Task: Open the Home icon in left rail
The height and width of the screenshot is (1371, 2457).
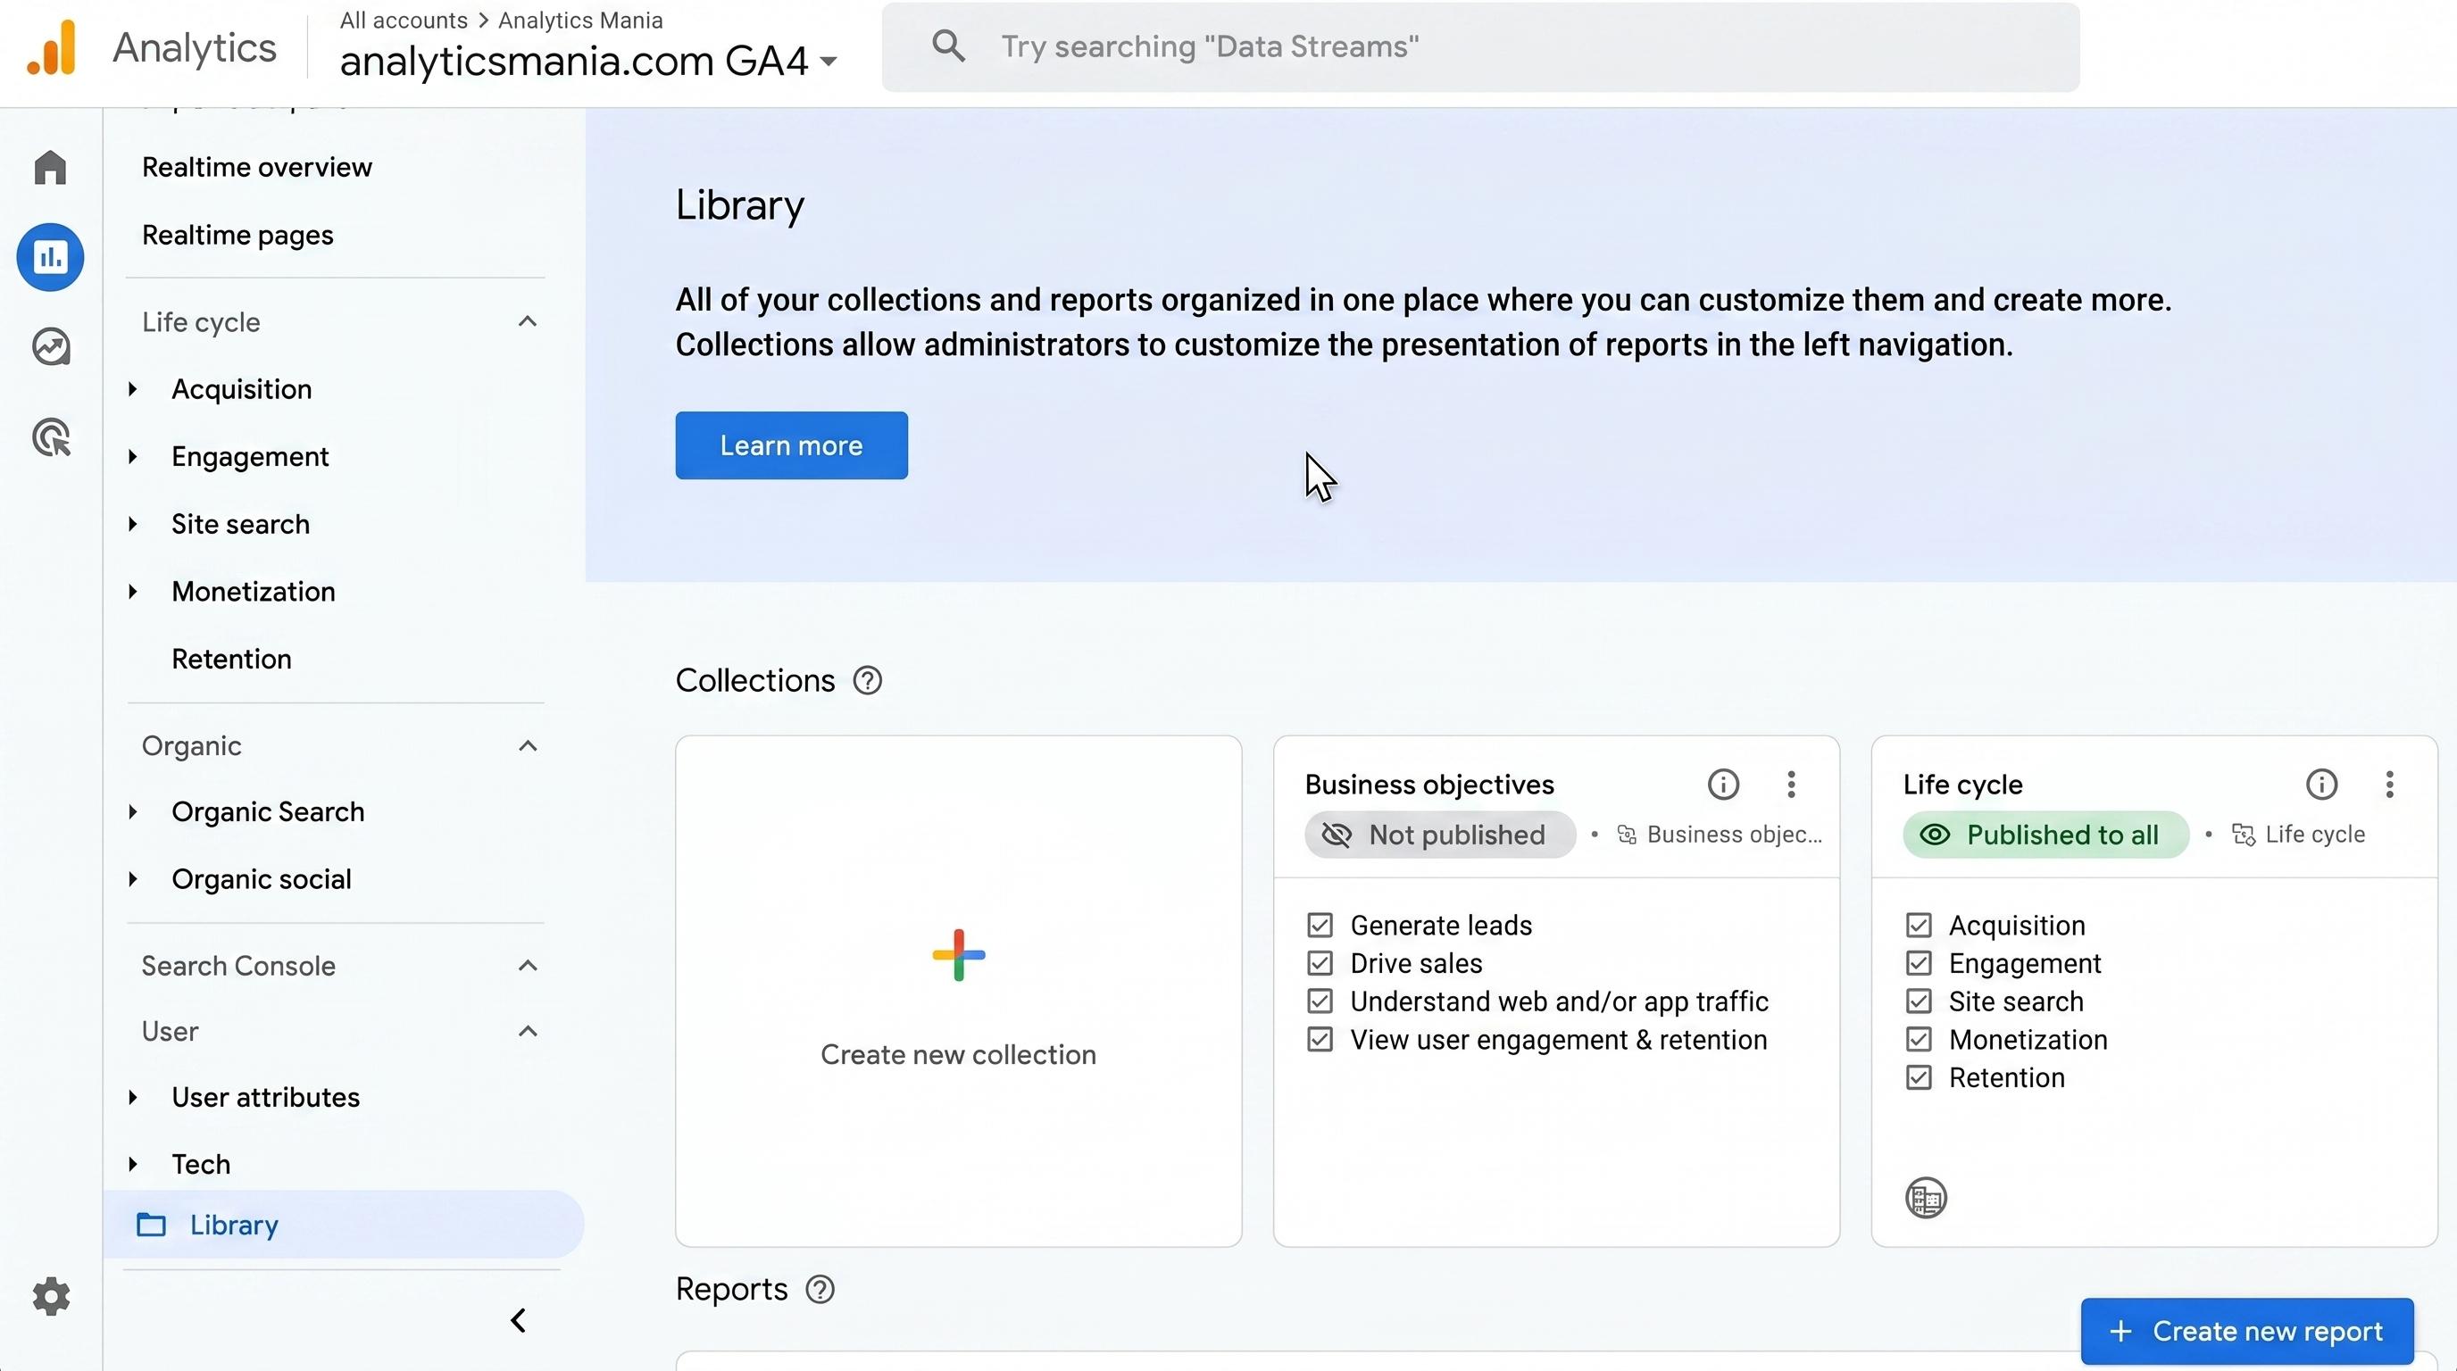Action: pyautogui.click(x=51, y=168)
